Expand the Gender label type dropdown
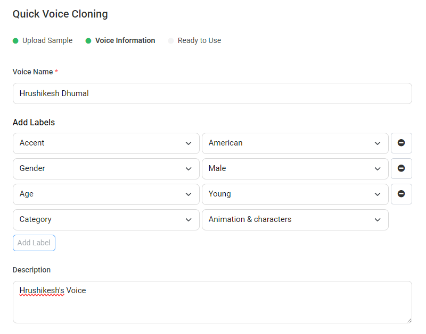This screenshot has width=426, height=334. point(106,168)
